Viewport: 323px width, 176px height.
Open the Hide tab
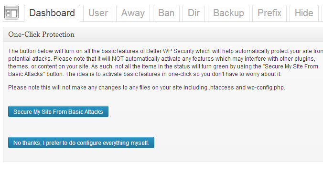click(x=304, y=13)
